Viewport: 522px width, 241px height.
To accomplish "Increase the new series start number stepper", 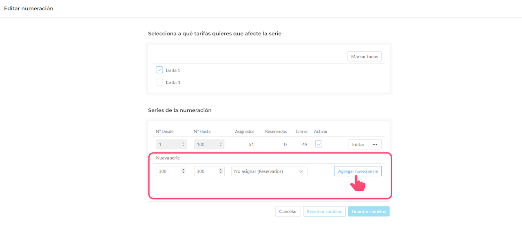I will point(184,170).
